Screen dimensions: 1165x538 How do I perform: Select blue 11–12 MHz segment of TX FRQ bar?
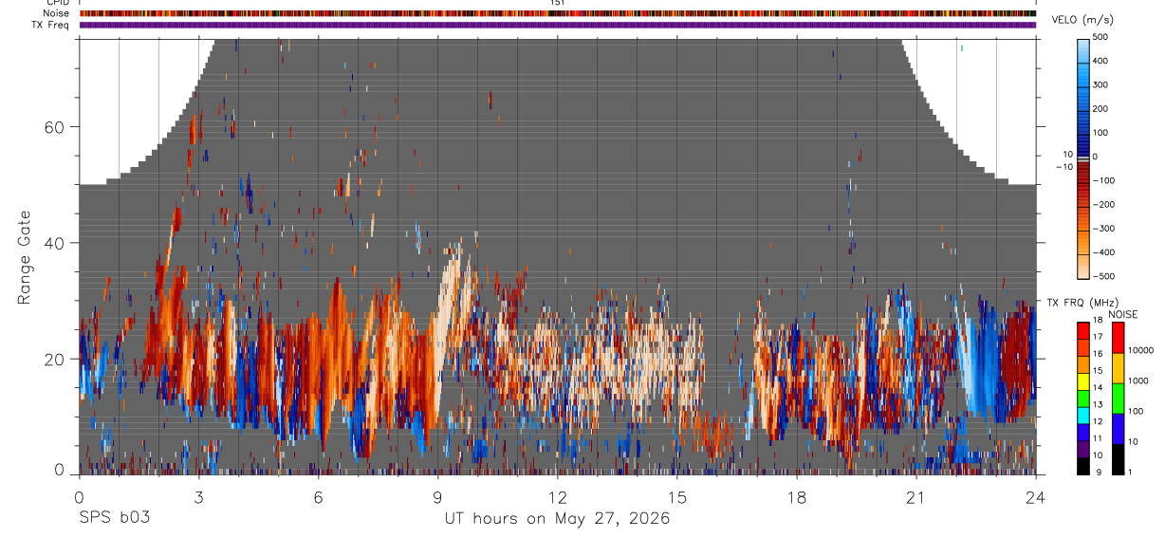pos(1083,432)
